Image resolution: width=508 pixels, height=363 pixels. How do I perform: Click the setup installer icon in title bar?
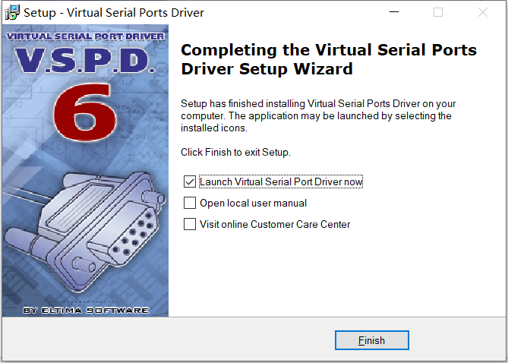pyautogui.click(x=11, y=12)
